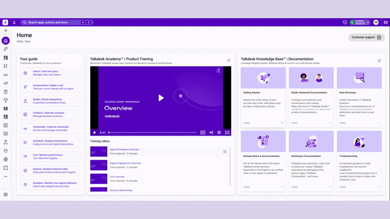Open the Data Dictionary card image
The image size is (390, 219).
tap(359, 78)
